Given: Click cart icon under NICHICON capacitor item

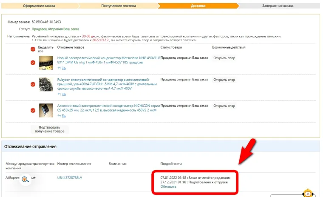Looking at the screenshot, I should pos(64,116).
